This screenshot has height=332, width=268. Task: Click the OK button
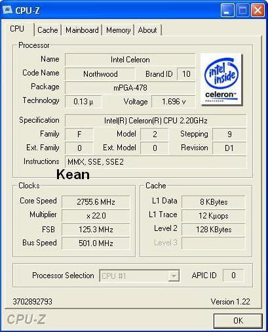pyautogui.click(x=238, y=321)
